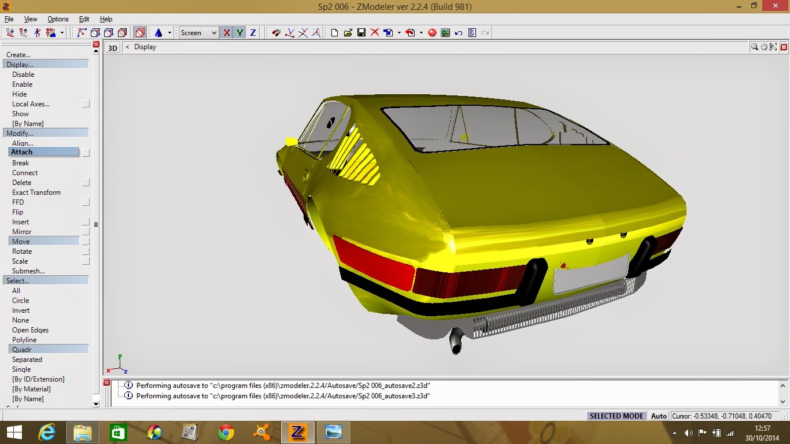The image size is (790, 444).
Task: Collapse the Select... tools section
Action: tap(18, 280)
